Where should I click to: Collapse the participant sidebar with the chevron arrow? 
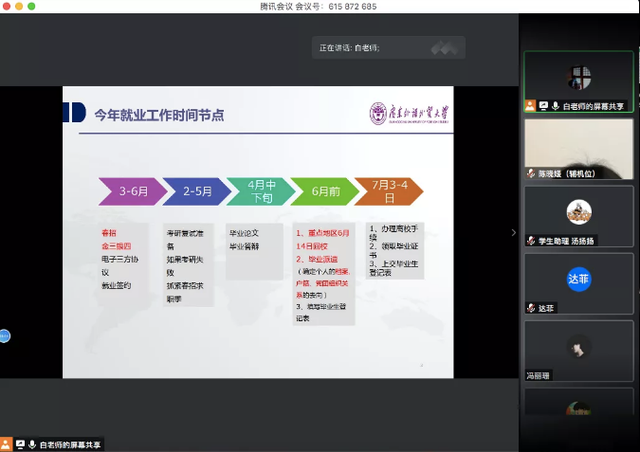(514, 232)
